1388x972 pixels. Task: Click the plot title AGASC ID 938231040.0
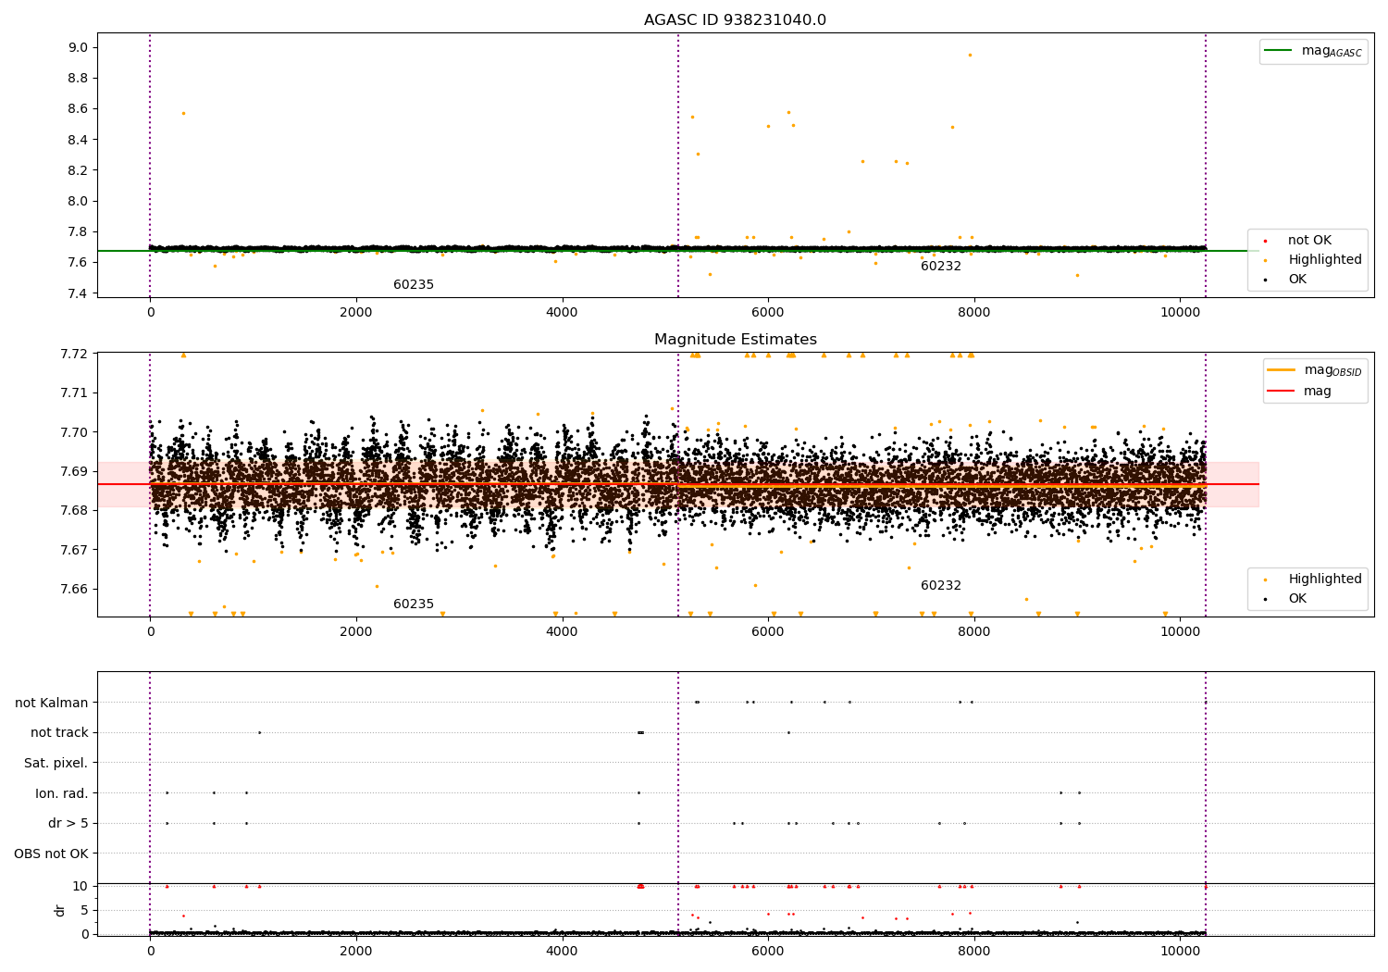coord(735,20)
